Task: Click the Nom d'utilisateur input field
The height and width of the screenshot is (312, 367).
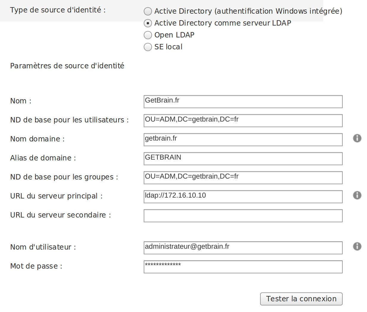Action: (243, 248)
